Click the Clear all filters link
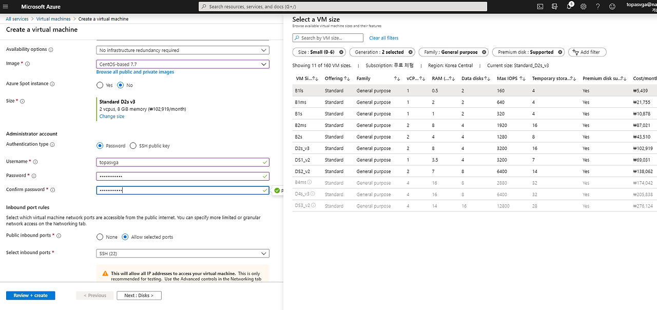Viewport: 657px width, 310px height. [x=384, y=38]
